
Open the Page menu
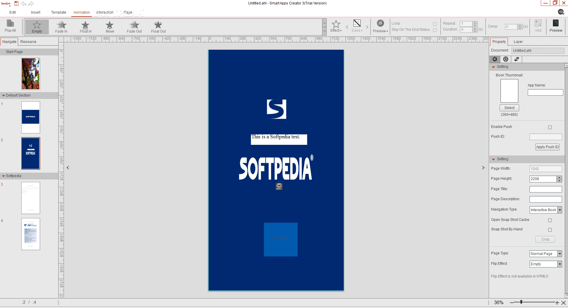128,12
